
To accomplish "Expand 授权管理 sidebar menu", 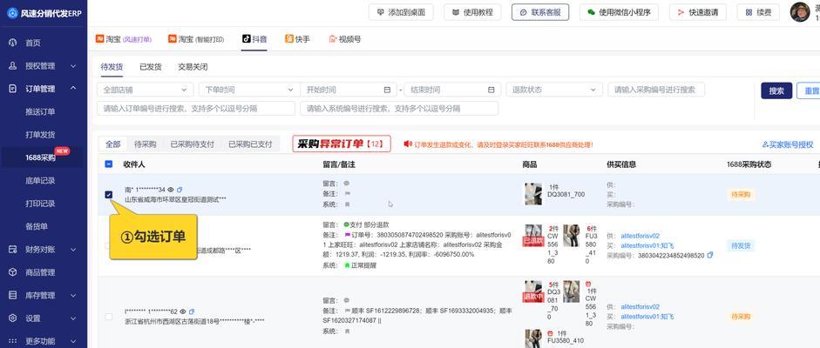I will 73,66.
